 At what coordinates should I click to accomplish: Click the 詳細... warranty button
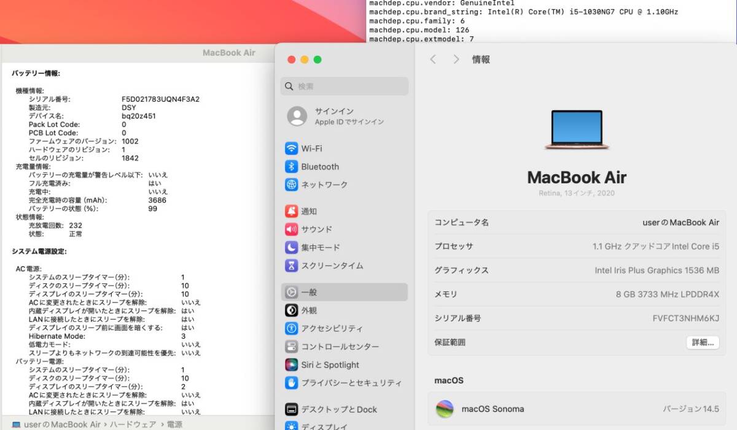tap(703, 343)
